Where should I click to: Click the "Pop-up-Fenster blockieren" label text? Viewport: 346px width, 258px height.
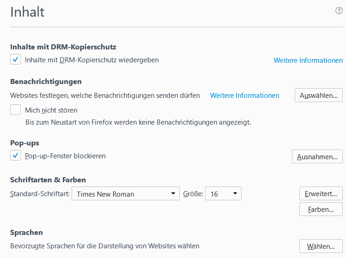[65, 156]
